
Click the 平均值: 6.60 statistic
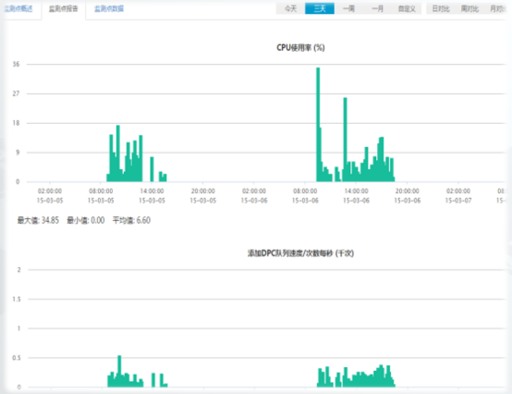131,220
